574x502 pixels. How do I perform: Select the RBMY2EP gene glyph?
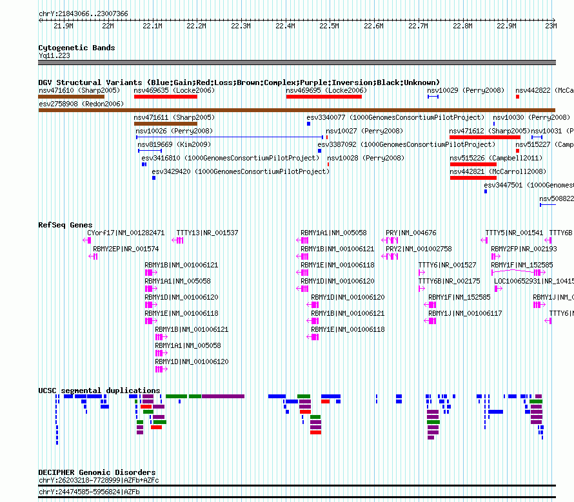93,256
